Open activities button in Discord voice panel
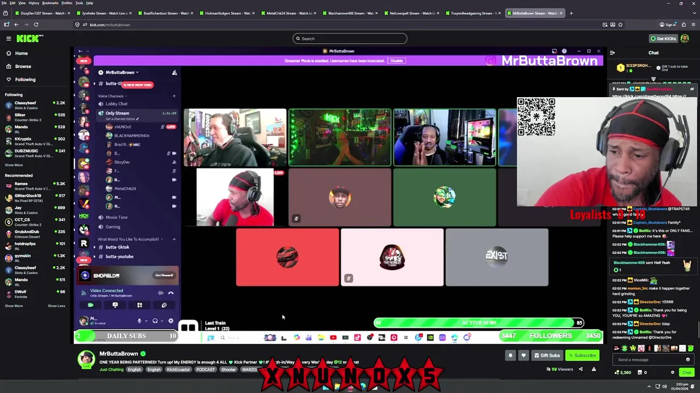This screenshot has height=393, width=700. 139,305
